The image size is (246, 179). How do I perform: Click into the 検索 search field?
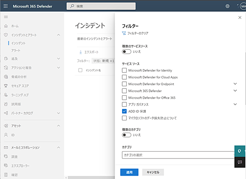[x=101, y=6]
